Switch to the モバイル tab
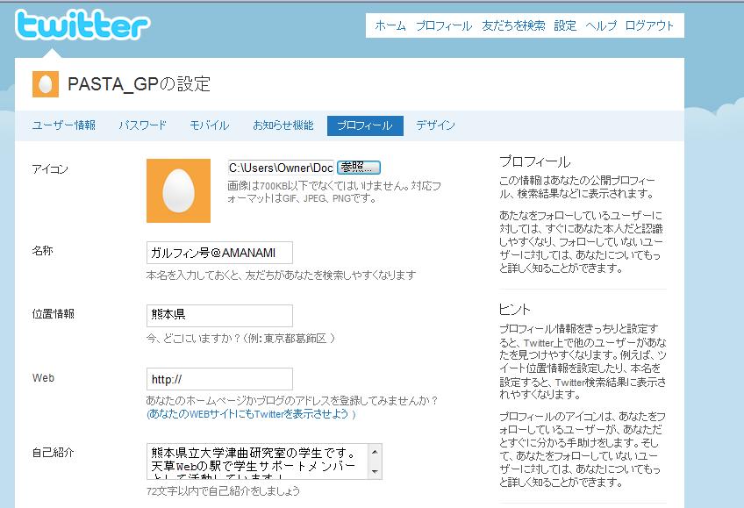This screenshot has height=508, width=744. point(209,125)
